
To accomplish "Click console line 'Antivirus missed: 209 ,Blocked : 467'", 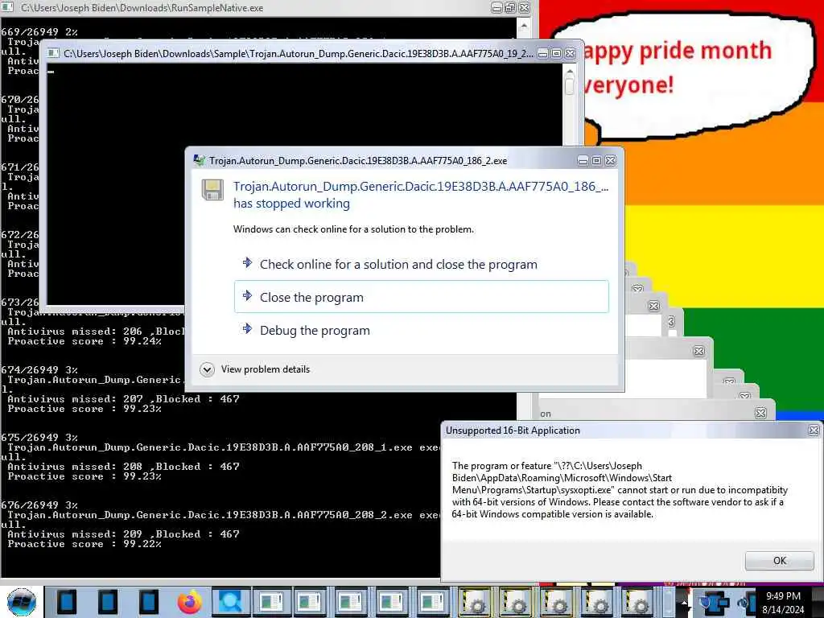I will coord(123,534).
